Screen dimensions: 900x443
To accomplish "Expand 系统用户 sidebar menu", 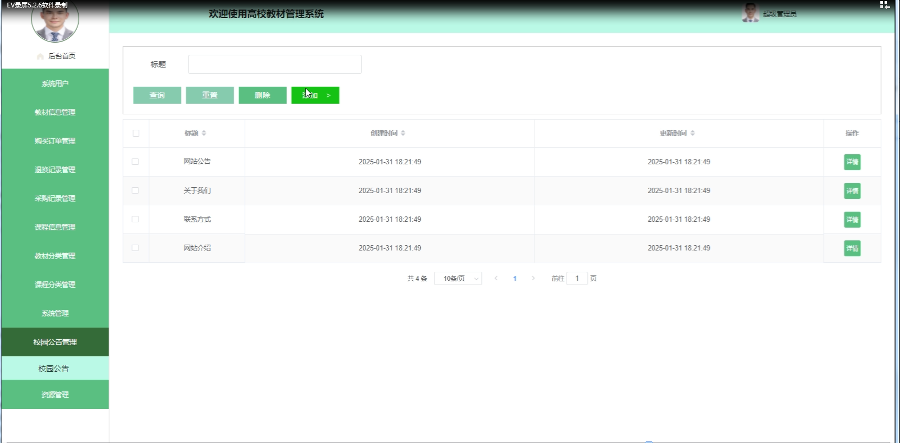I will point(55,83).
